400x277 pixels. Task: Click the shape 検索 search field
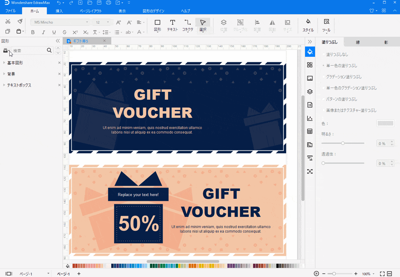(x=29, y=51)
